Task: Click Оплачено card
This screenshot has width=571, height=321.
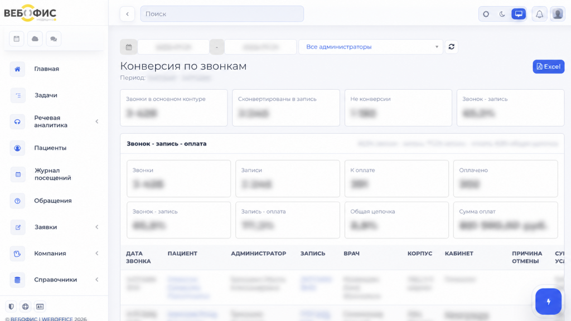Action: click(505, 179)
